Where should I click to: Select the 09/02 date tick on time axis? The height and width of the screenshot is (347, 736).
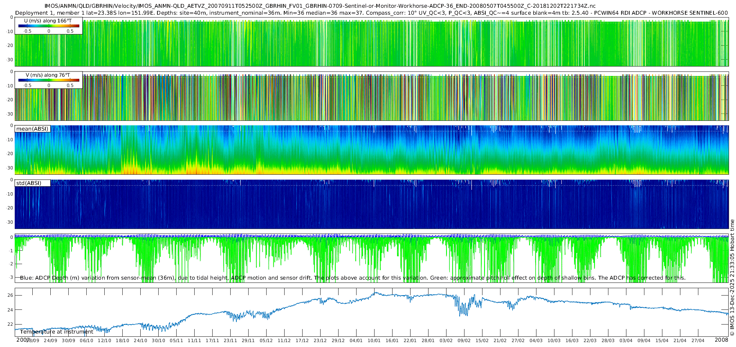(464, 340)
